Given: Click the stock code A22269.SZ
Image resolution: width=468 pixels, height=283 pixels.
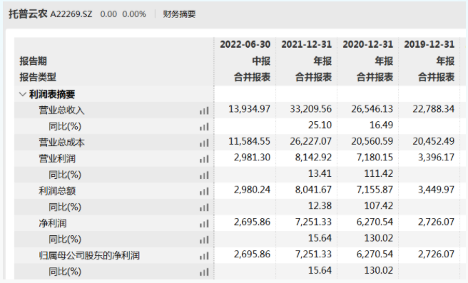Looking at the screenshot, I should (x=71, y=14).
